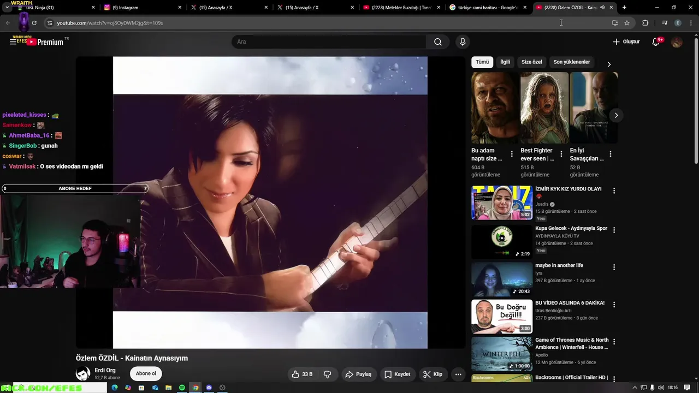Click the install app icon in address bar

(x=615, y=23)
